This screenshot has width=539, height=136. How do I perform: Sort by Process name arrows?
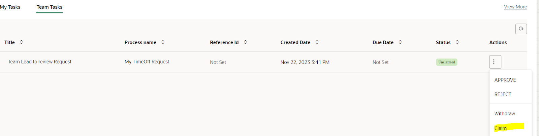[x=163, y=42]
